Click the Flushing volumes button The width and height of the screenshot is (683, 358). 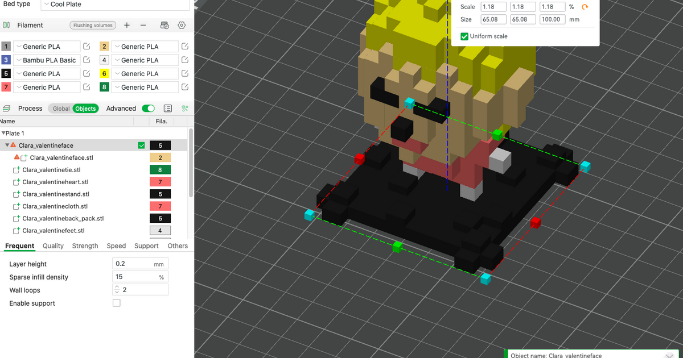pos(93,25)
